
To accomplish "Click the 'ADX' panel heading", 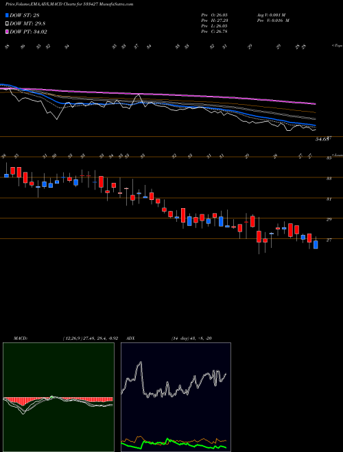I will point(130,338).
